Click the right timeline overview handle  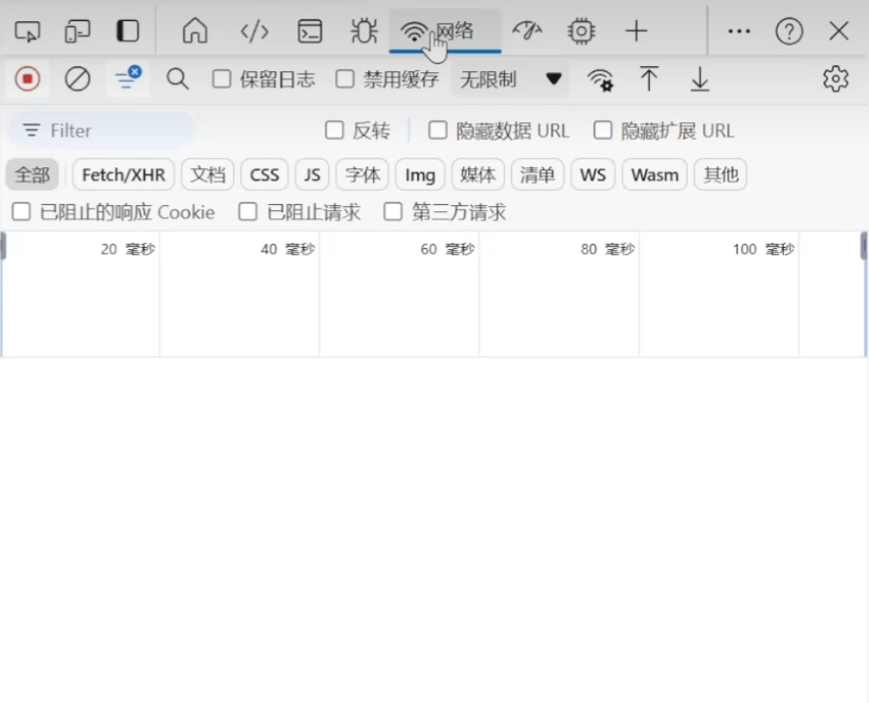(x=864, y=246)
